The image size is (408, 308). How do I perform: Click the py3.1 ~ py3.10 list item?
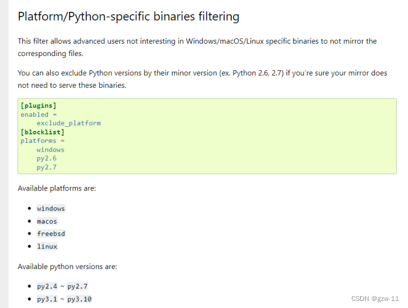click(64, 299)
